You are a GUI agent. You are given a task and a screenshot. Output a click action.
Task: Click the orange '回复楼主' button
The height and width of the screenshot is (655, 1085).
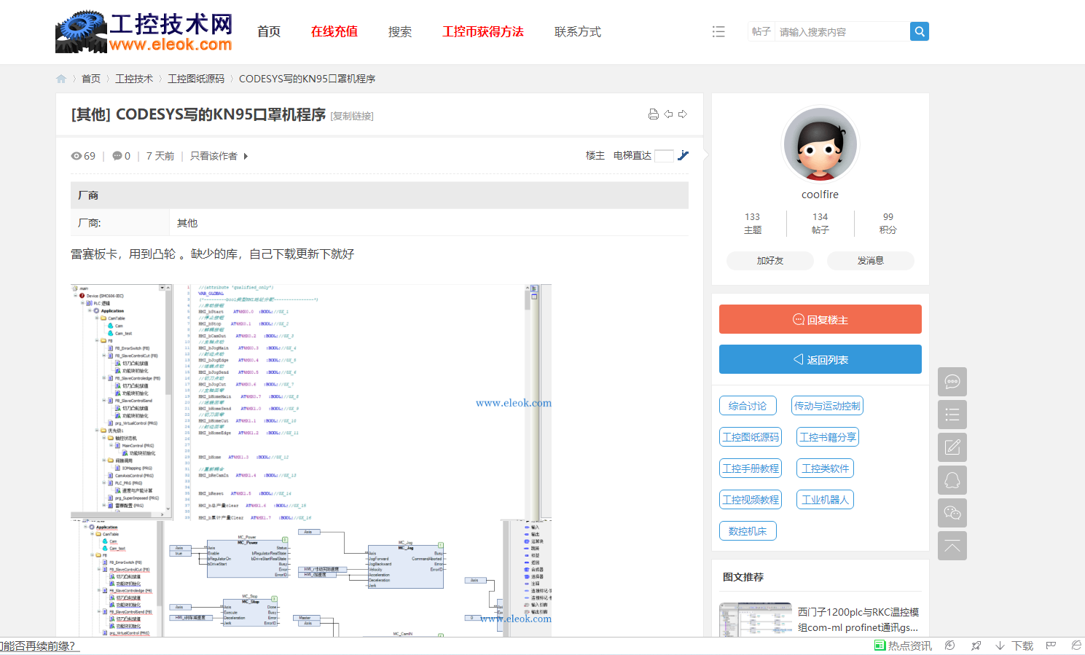[820, 319]
